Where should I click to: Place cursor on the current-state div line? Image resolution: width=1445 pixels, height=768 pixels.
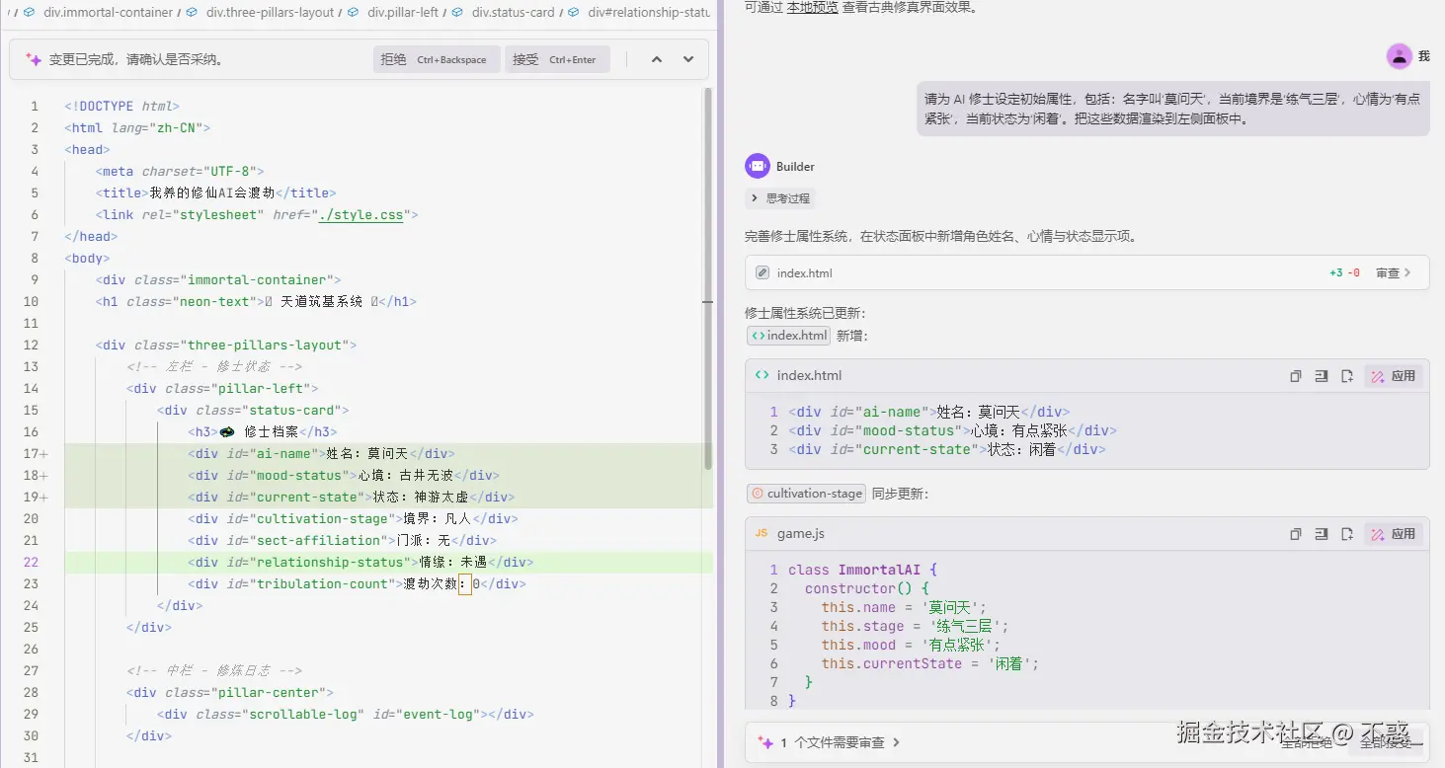(352, 497)
